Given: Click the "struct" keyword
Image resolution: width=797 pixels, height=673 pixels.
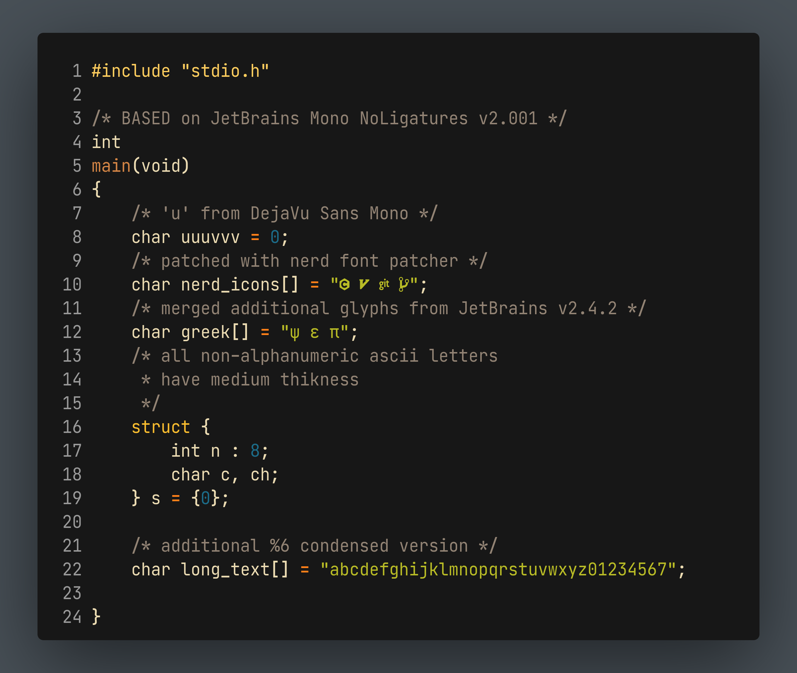Looking at the screenshot, I should [161, 427].
